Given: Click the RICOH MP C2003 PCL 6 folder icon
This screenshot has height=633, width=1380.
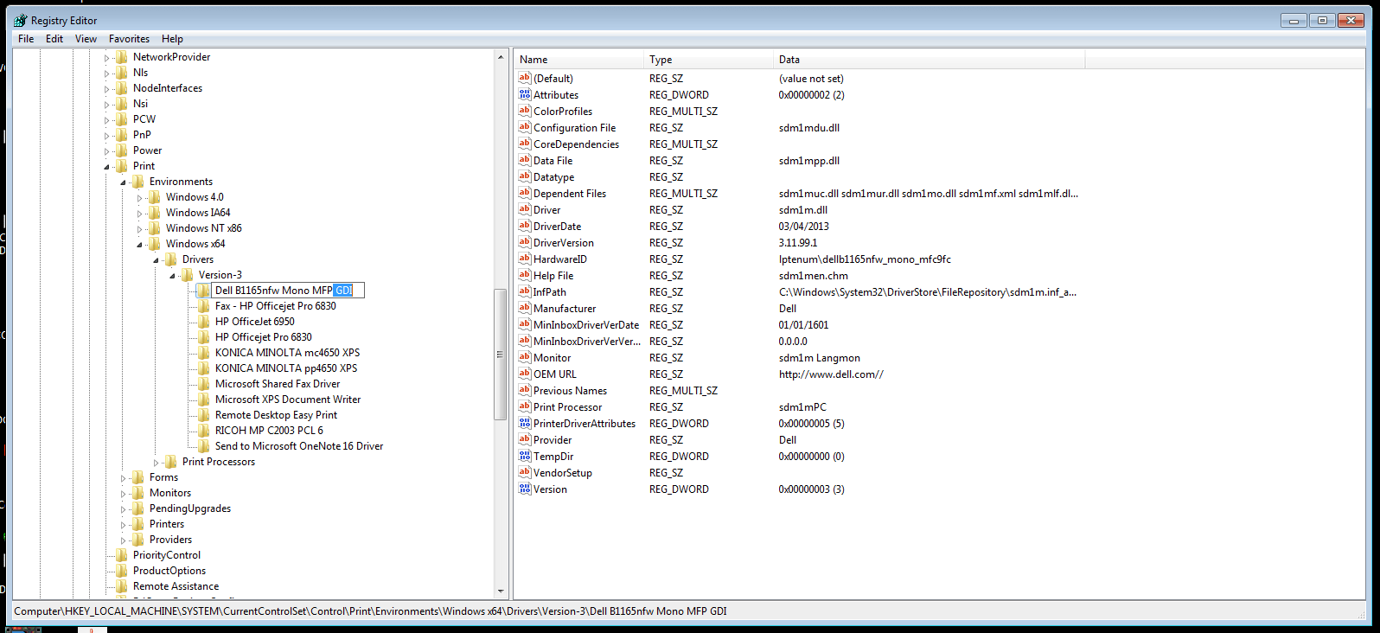Looking at the screenshot, I should click(204, 431).
